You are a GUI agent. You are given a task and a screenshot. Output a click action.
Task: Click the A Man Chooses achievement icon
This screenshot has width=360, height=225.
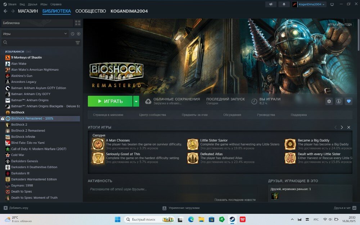(98, 144)
